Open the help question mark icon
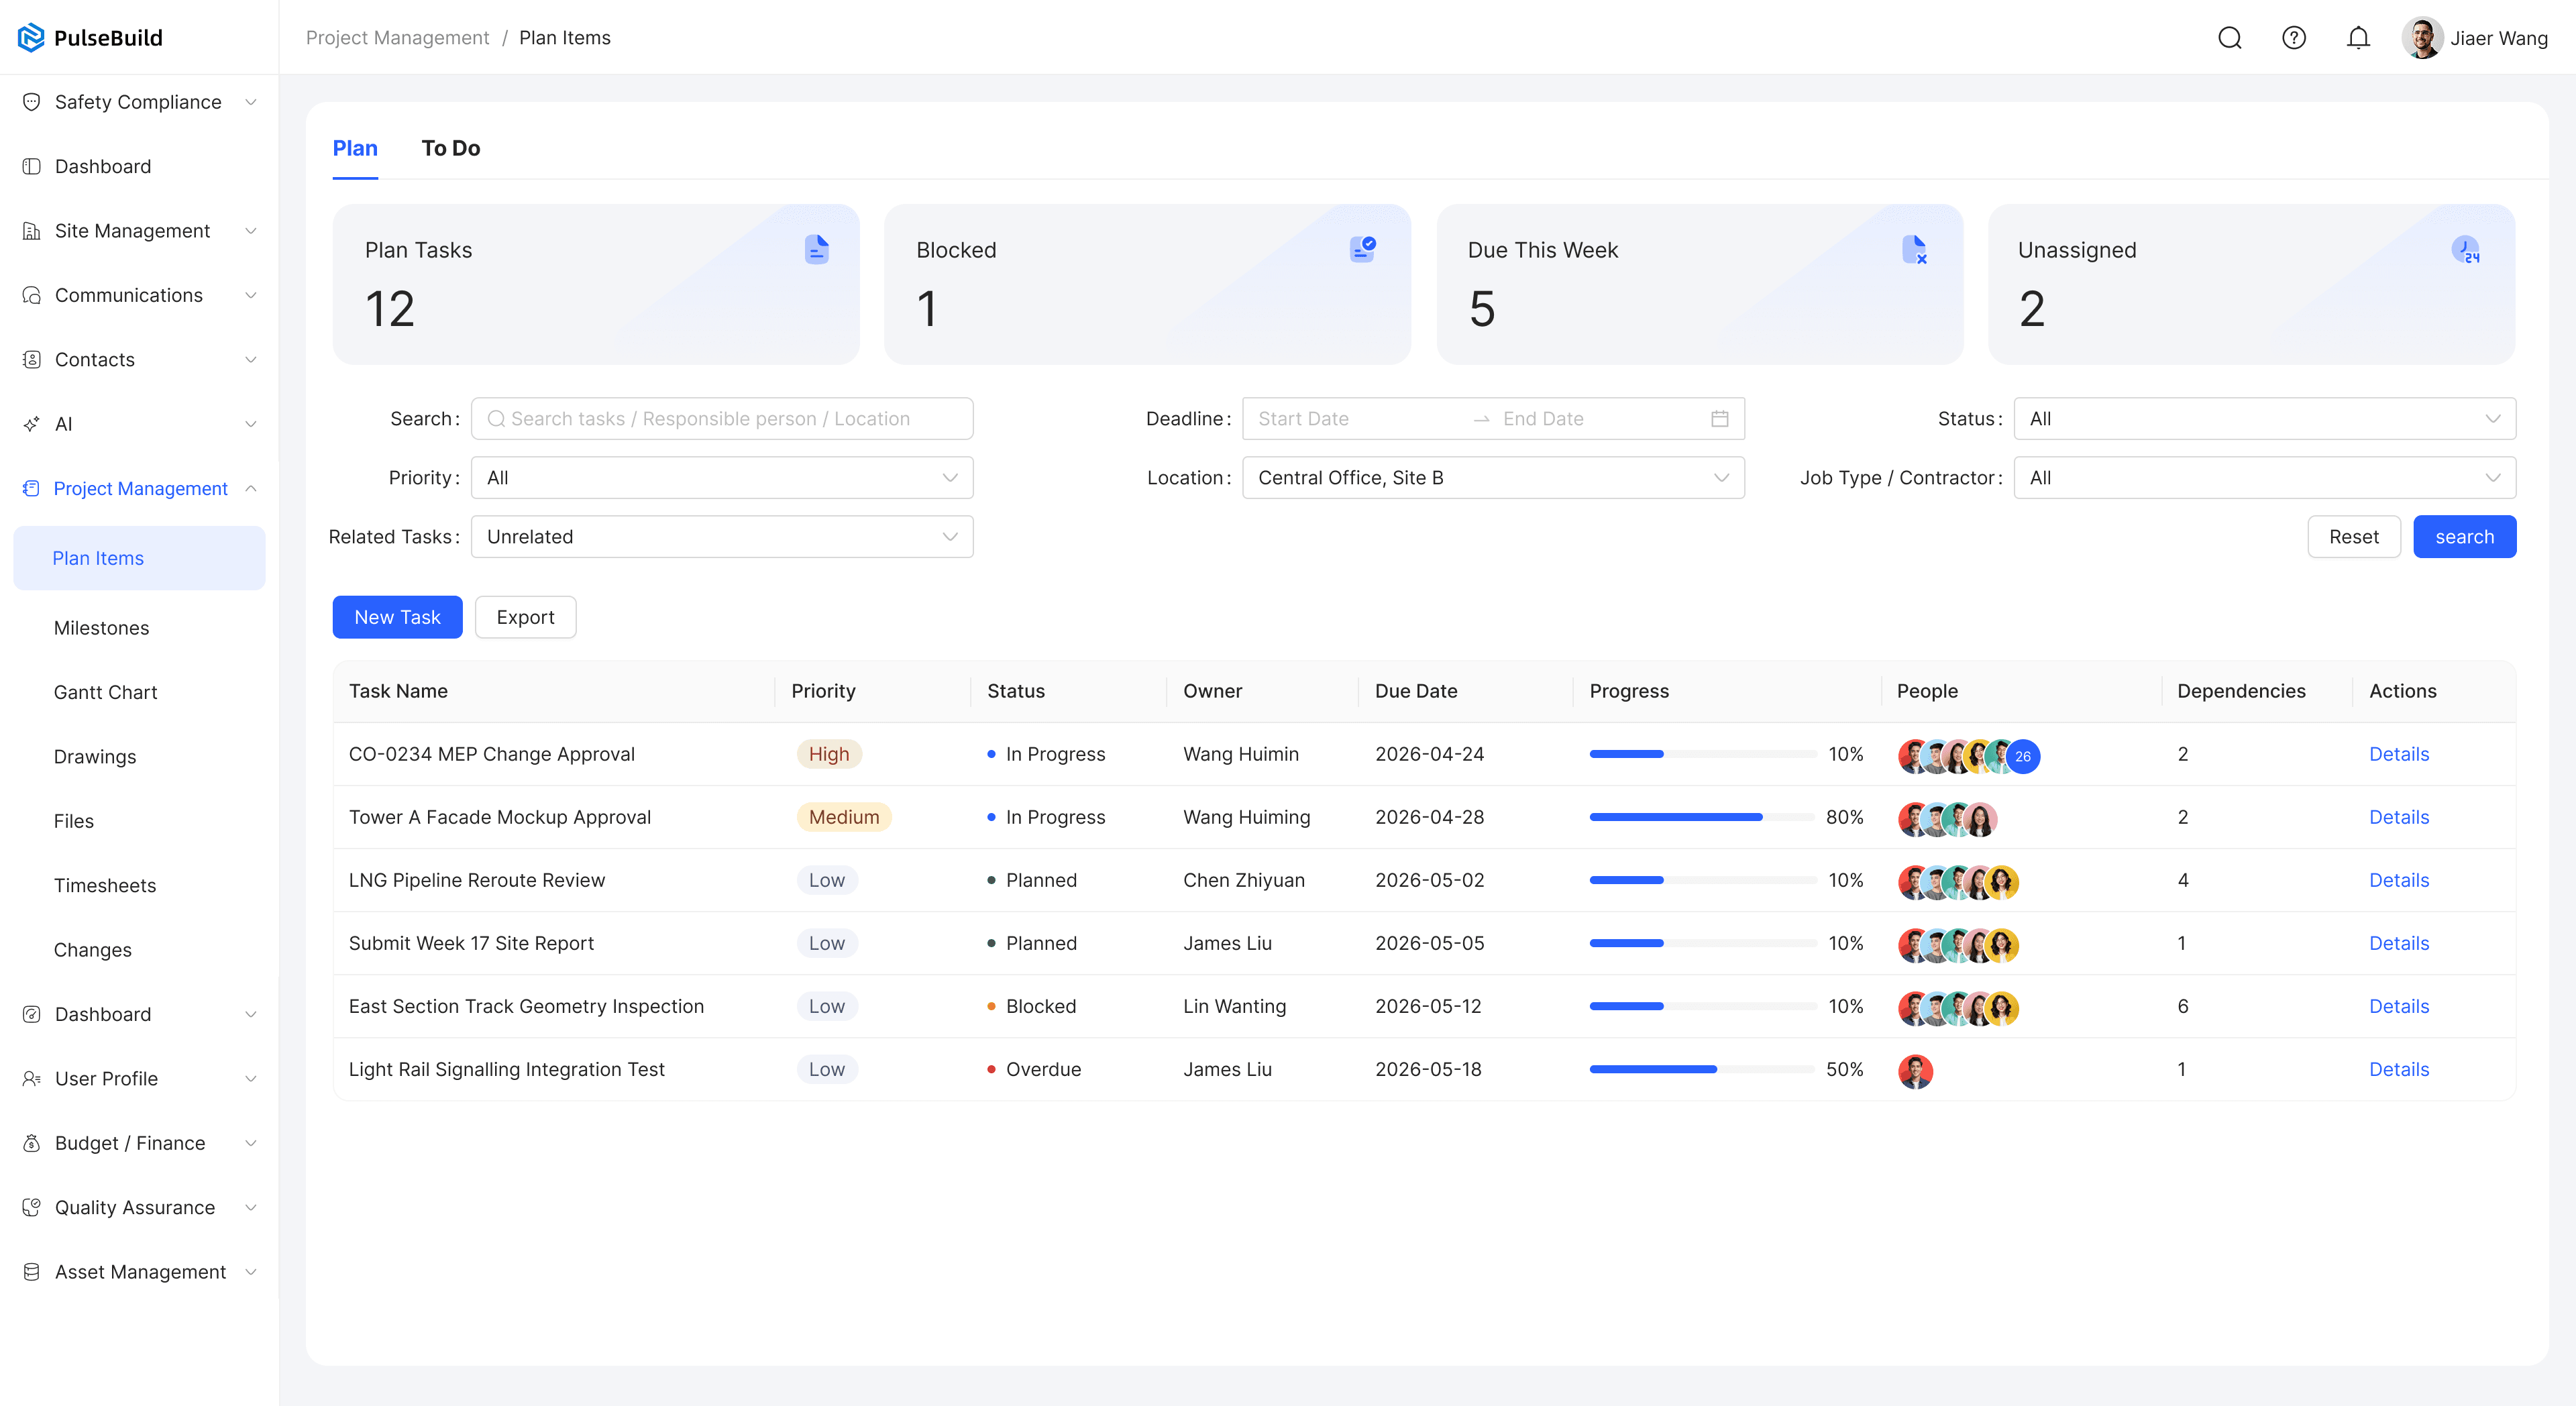 2293,38
